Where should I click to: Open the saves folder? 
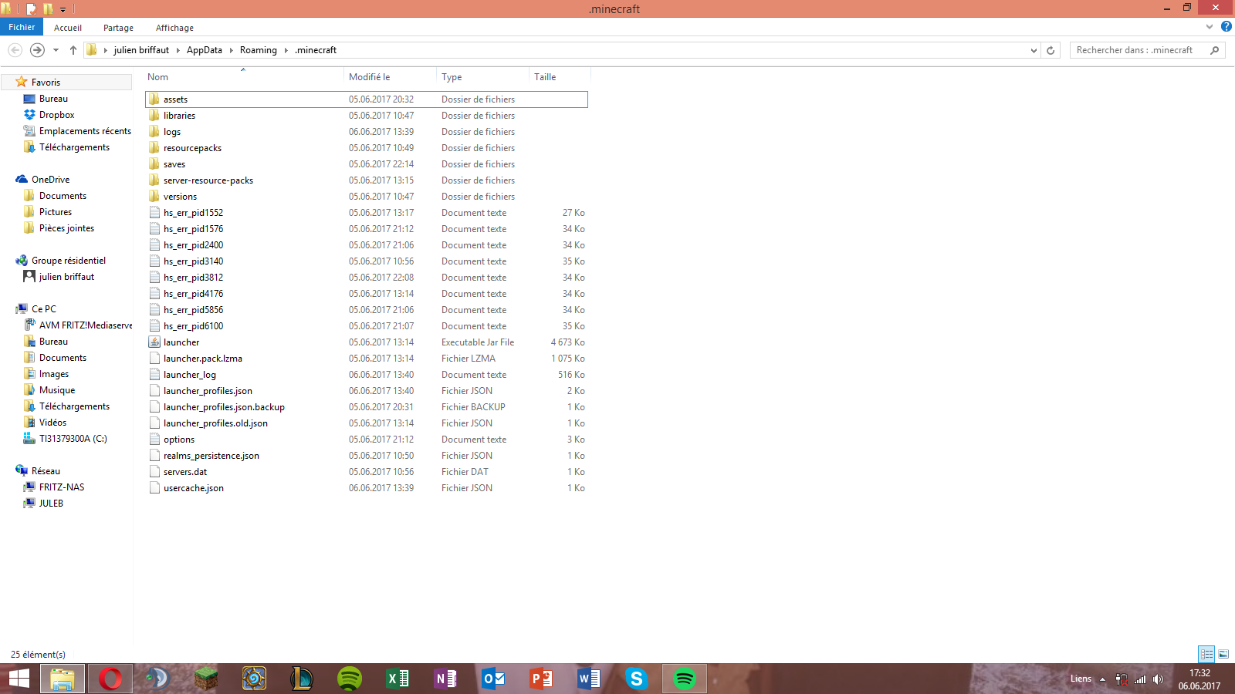(174, 164)
